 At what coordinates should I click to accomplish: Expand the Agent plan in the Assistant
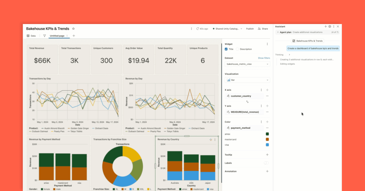point(278,32)
